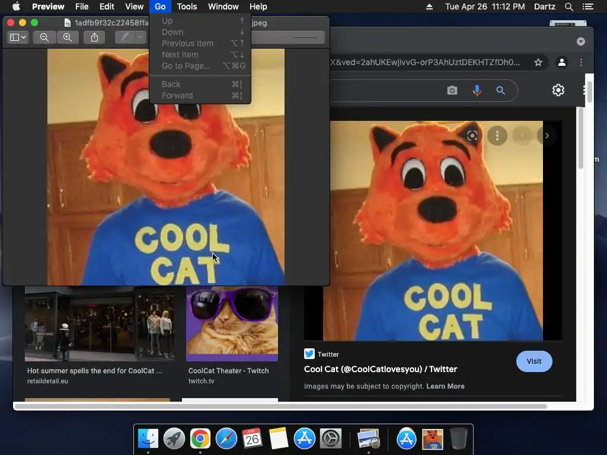Click the Dartz user name in menu bar
The width and height of the screenshot is (607, 455).
pyautogui.click(x=545, y=7)
